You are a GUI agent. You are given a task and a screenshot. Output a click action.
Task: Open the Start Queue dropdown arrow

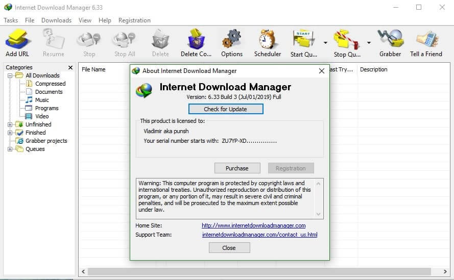325,43
